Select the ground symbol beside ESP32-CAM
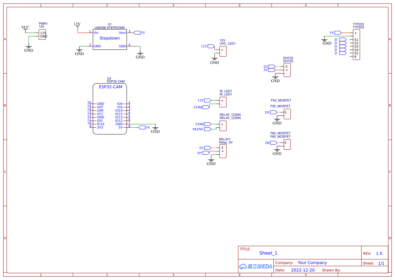This screenshot has width=395, height=280. [155, 129]
